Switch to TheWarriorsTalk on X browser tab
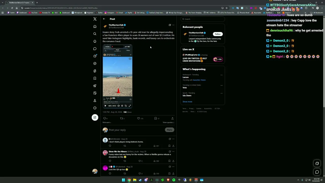The height and width of the screenshot is (183, 325). click(20, 3)
